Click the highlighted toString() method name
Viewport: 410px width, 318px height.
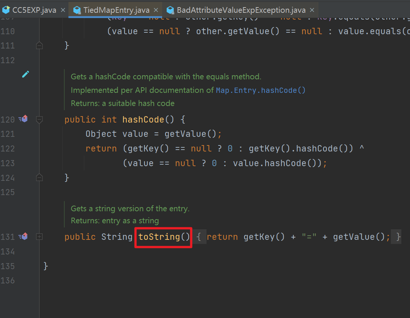163,237
